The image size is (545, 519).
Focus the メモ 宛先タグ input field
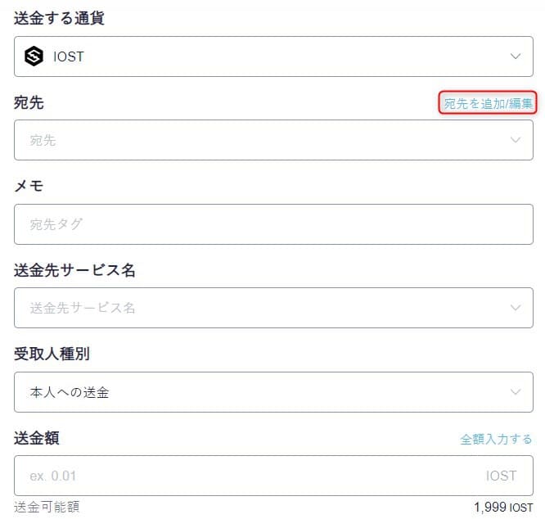click(273, 224)
